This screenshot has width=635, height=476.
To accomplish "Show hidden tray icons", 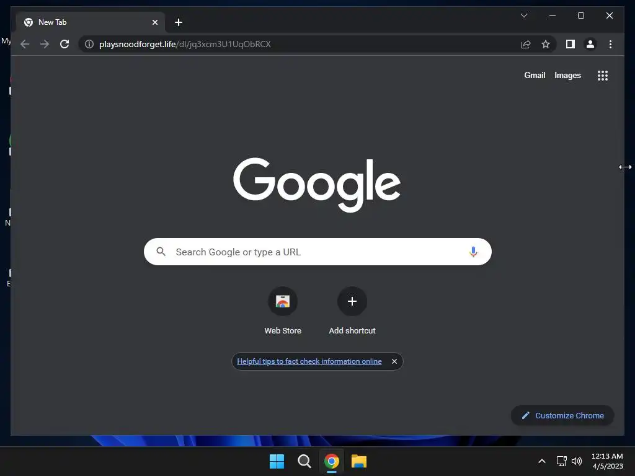I will pos(542,461).
